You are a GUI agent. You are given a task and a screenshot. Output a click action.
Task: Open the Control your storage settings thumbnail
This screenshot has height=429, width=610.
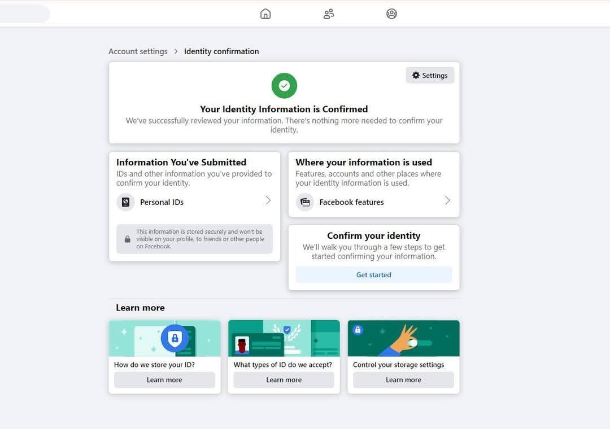point(403,338)
